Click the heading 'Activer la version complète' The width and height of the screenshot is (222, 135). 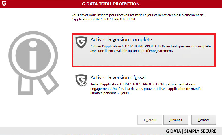tap(121, 39)
